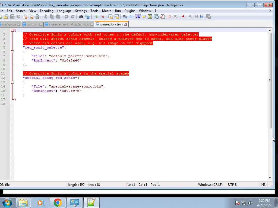This screenshot has height=208, width=278.
Task: Open the Settings menu
Action: click(x=81, y=11)
